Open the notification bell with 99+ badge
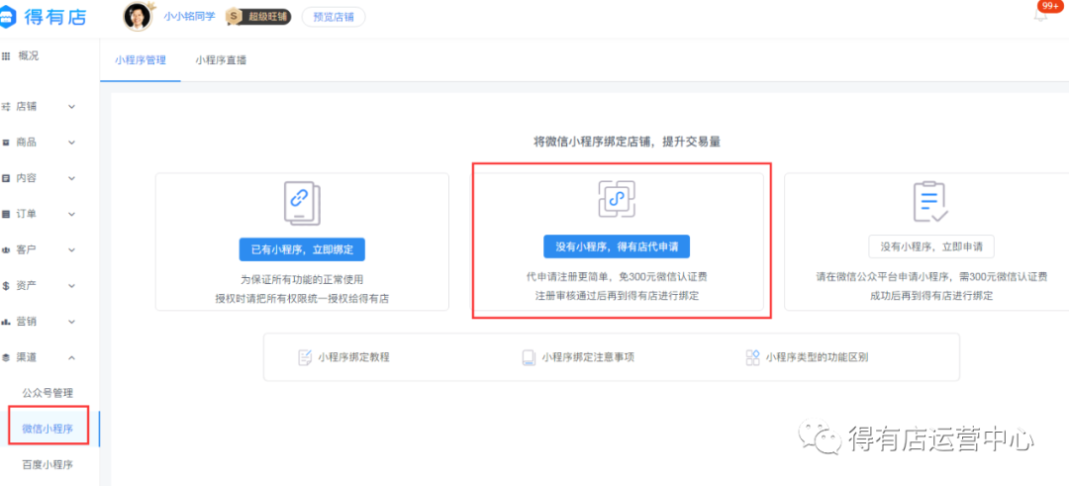 click(1040, 15)
